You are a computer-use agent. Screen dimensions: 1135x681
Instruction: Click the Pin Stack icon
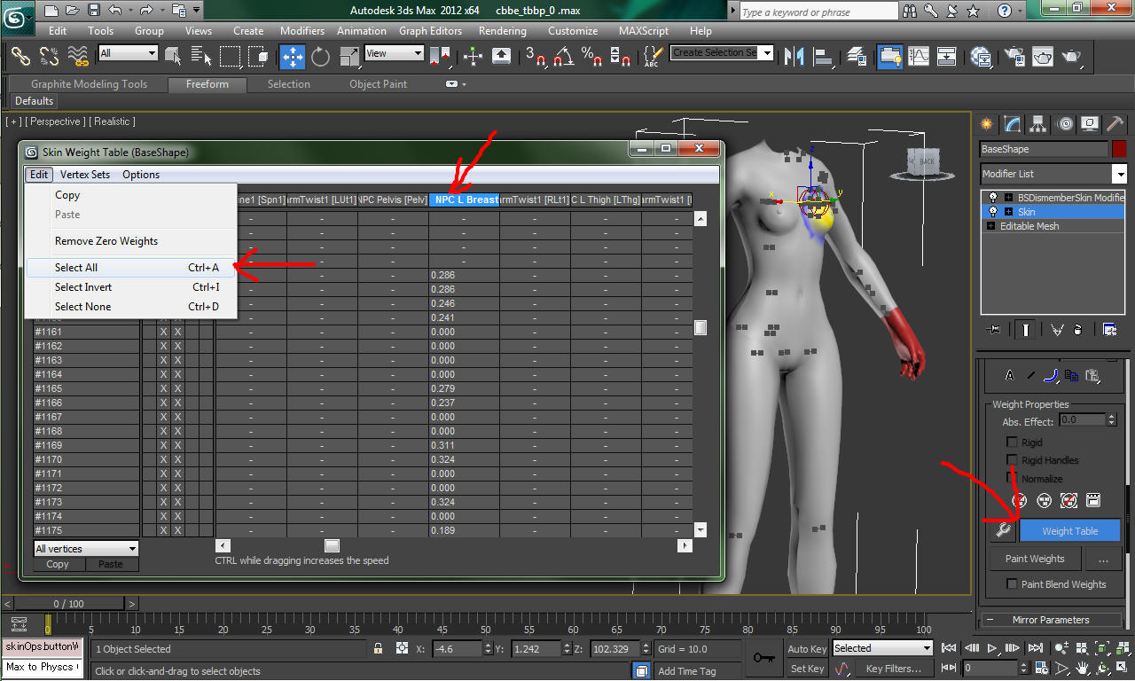point(994,329)
